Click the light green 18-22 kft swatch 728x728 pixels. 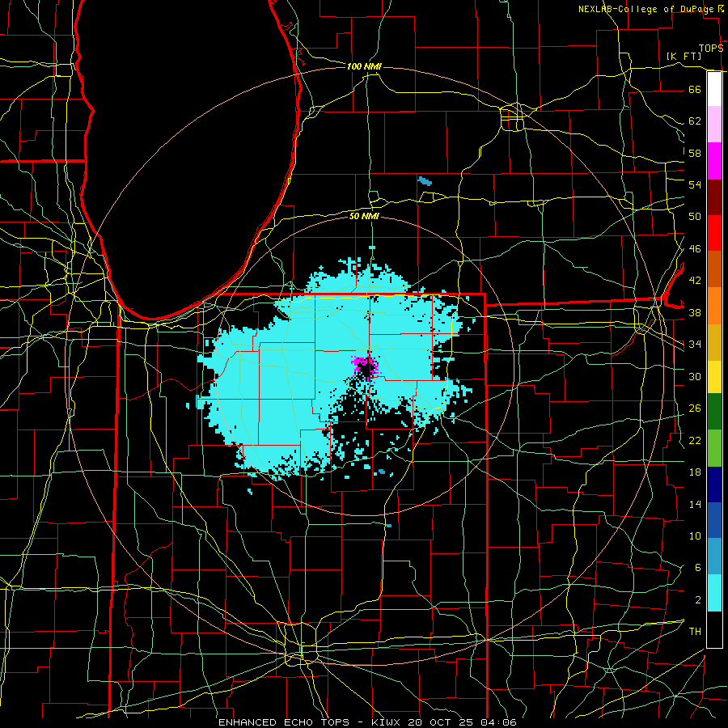pyautogui.click(x=714, y=448)
